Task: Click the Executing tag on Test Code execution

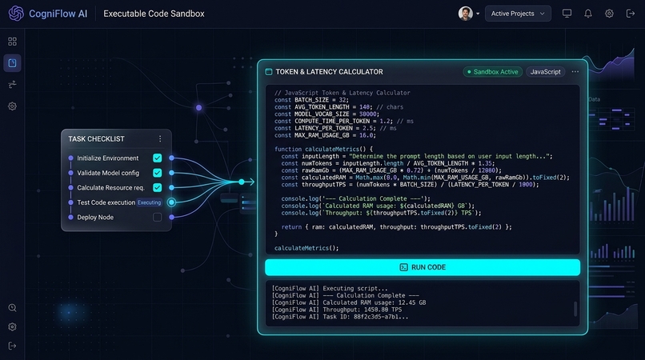Action: click(149, 202)
